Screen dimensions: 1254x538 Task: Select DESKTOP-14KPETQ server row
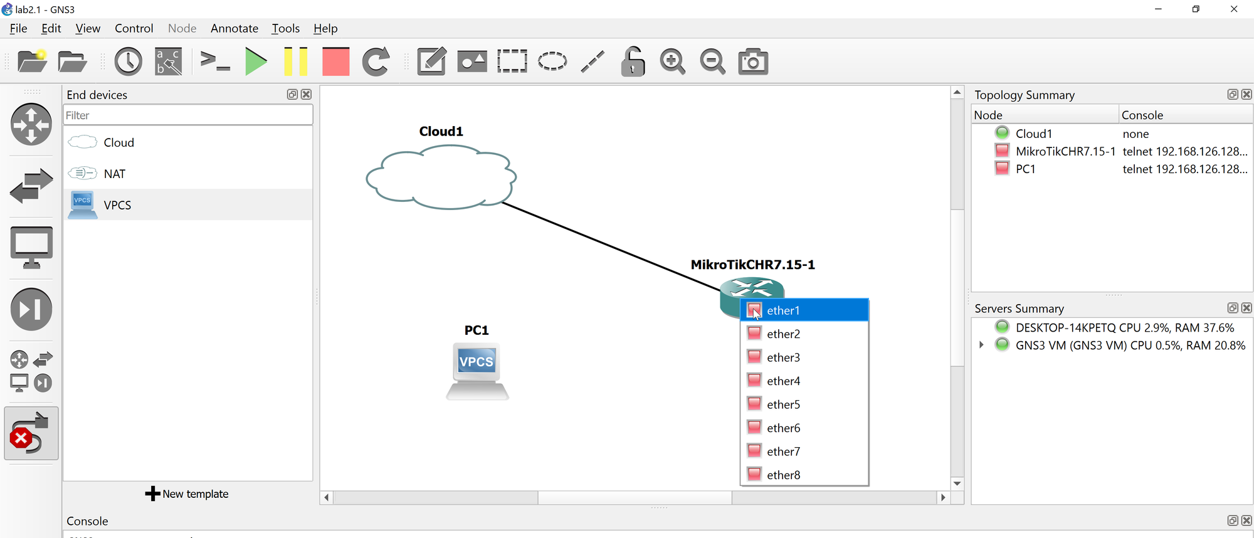(x=1111, y=327)
